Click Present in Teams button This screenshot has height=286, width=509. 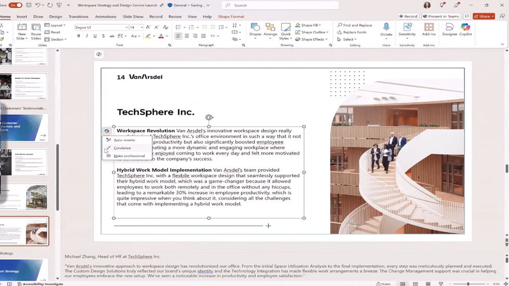441,16
